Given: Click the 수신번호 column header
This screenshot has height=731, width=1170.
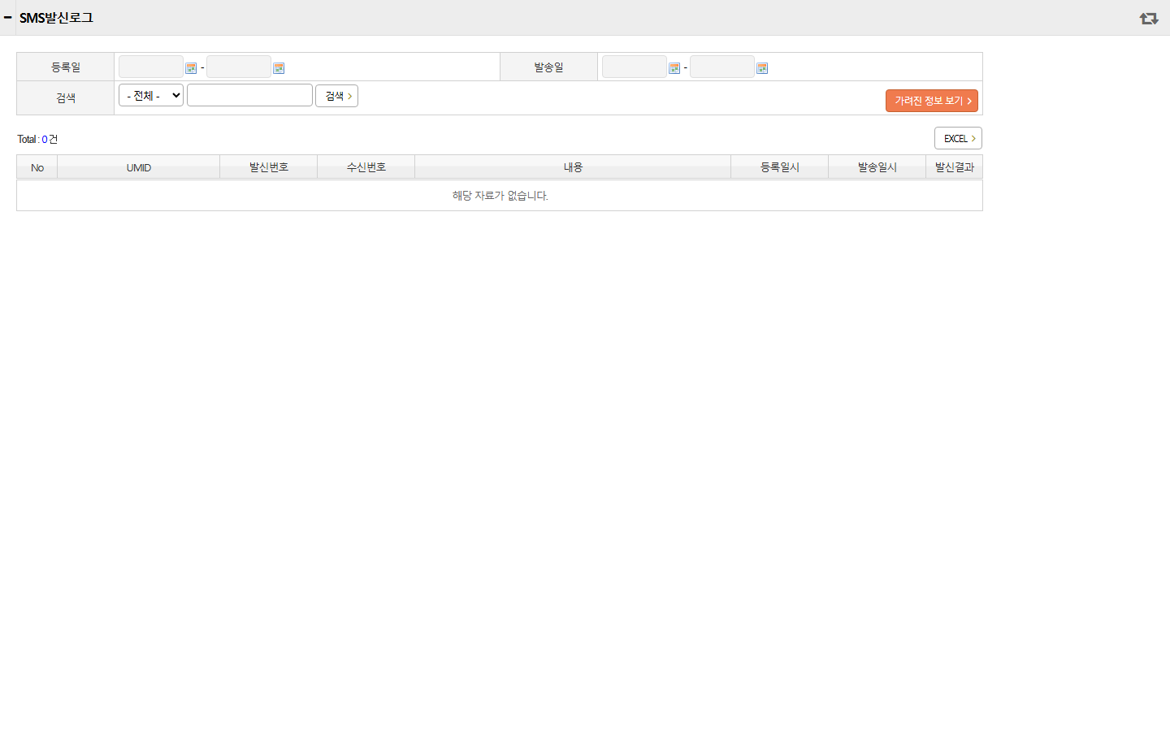Looking at the screenshot, I should coord(366,167).
